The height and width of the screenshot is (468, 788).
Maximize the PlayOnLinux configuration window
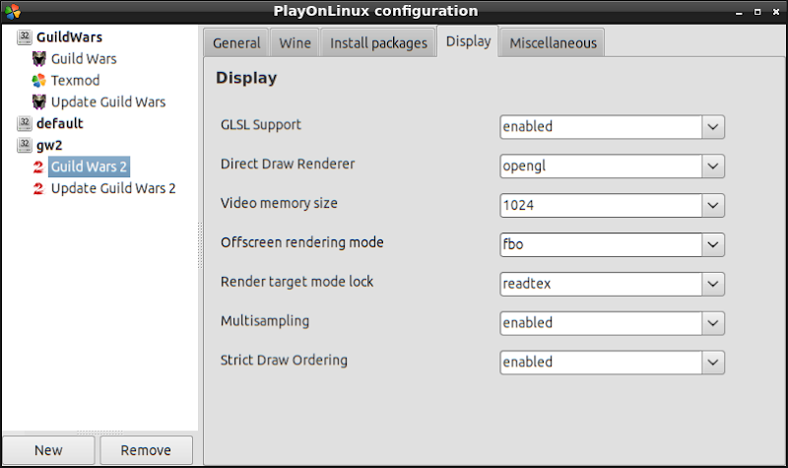pos(757,12)
